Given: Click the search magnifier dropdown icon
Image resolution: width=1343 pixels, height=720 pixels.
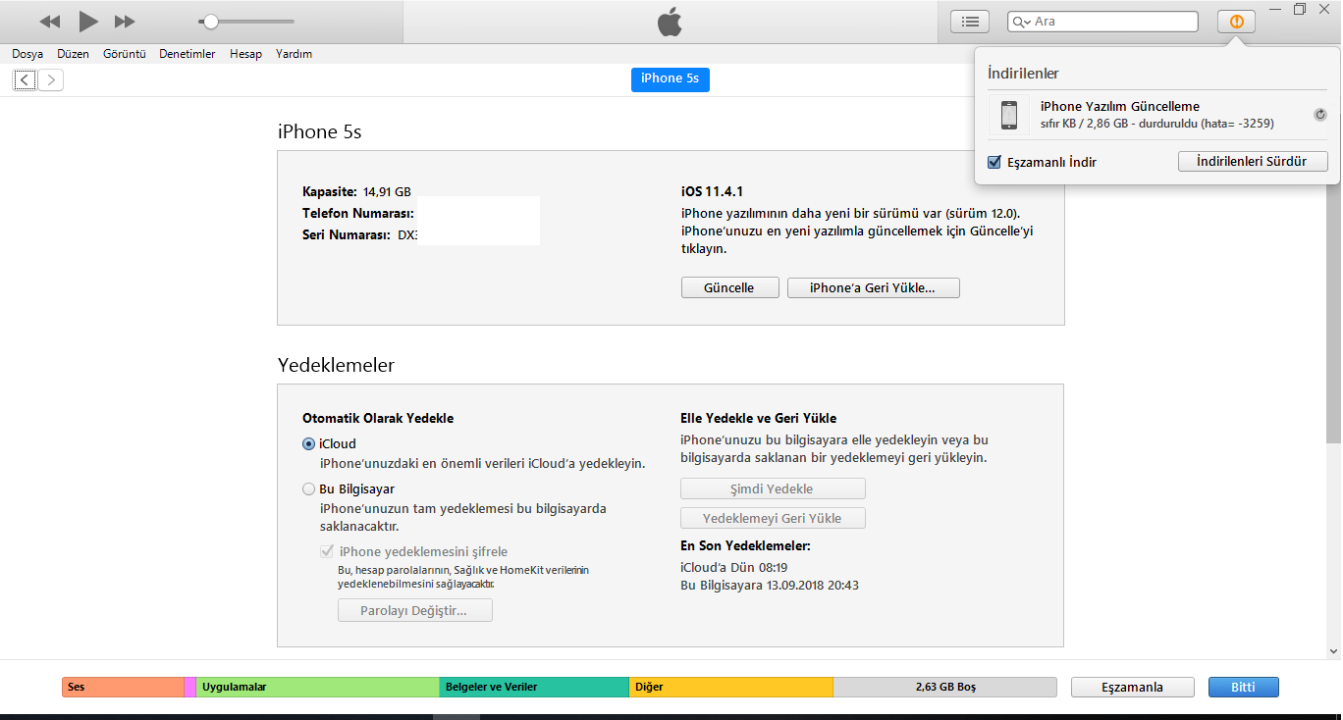Looking at the screenshot, I should [1021, 22].
